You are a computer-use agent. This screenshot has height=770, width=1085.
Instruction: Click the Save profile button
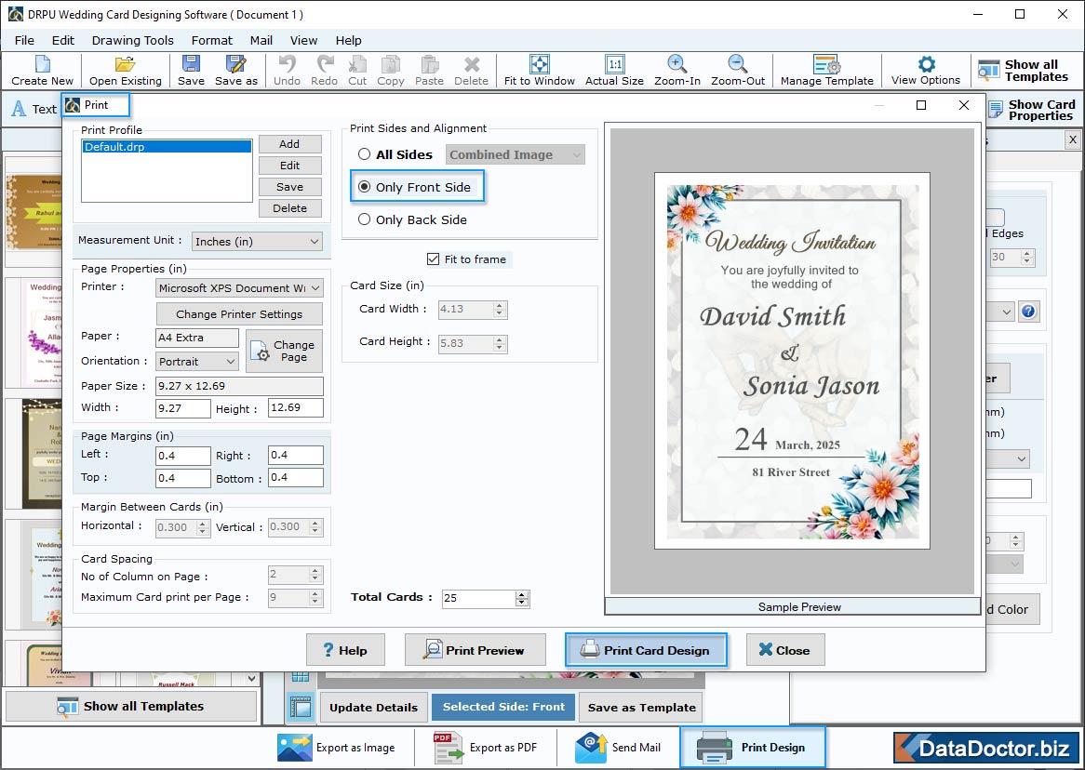[x=290, y=187]
